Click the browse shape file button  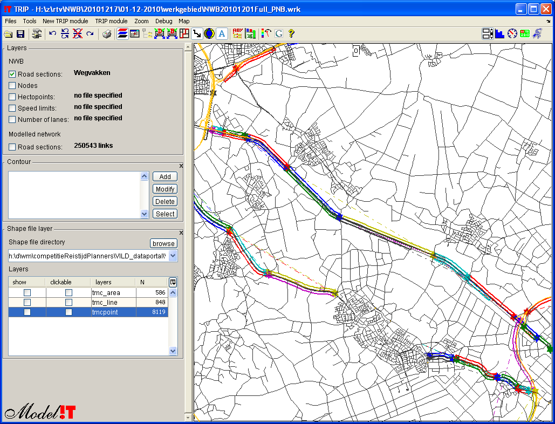[163, 243]
